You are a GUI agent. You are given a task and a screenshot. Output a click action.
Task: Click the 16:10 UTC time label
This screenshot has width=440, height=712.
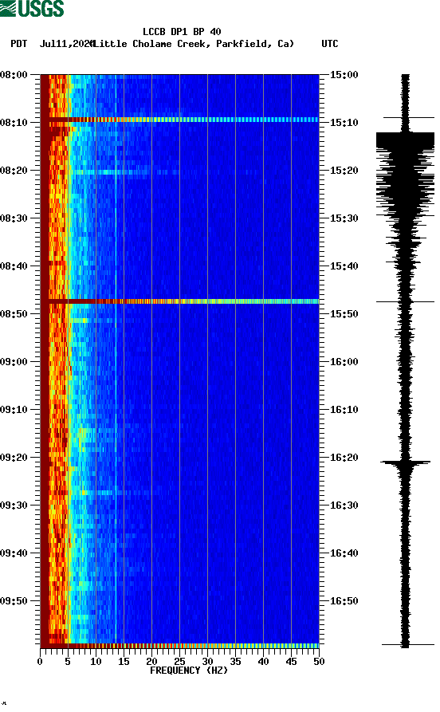click(x=344, y=410)
